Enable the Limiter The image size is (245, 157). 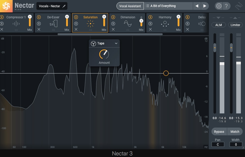pos(235,25)
